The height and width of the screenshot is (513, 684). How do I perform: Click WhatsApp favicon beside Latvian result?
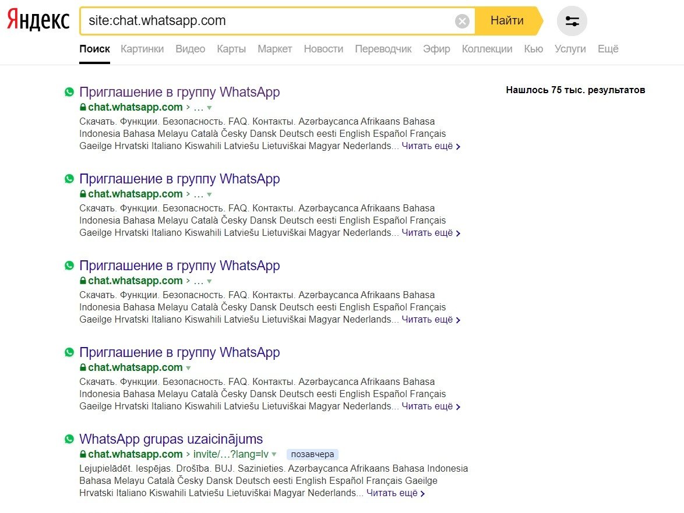click(69, 439)
